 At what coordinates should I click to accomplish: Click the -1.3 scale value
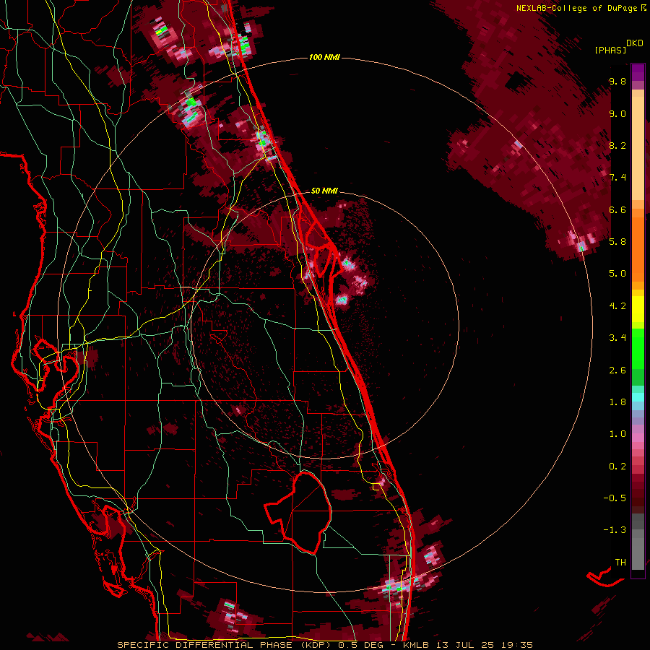click(615, 530)
